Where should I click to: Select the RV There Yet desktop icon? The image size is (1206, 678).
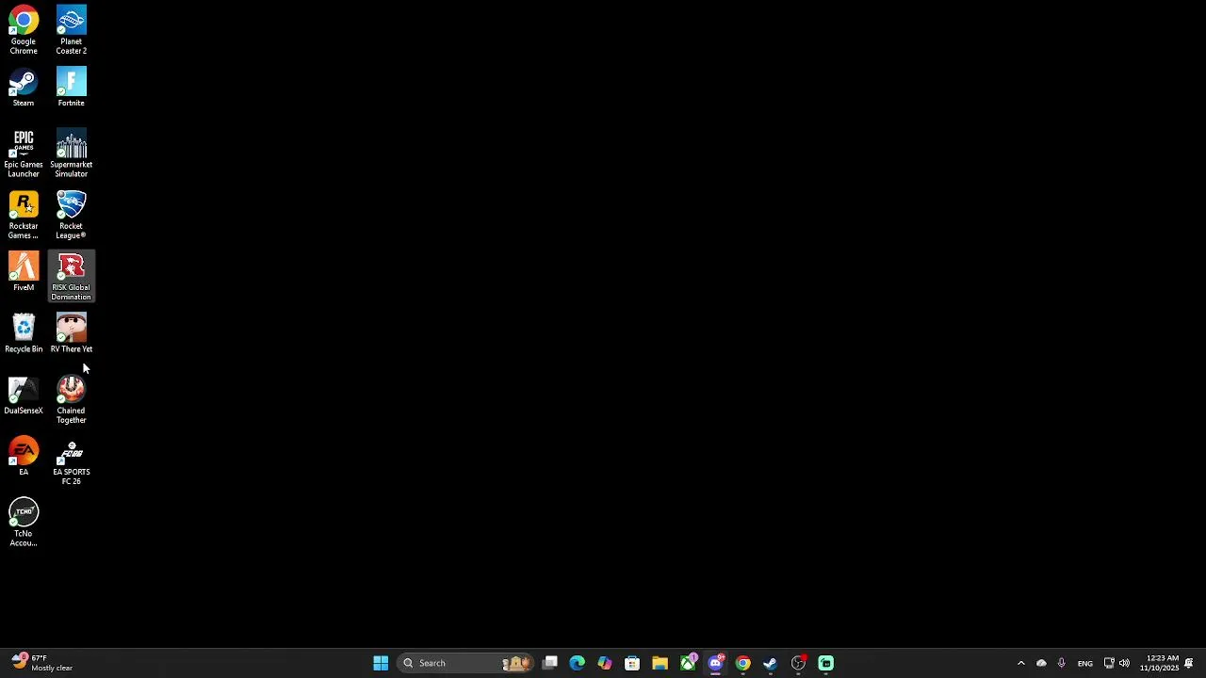tap(71, 334)
